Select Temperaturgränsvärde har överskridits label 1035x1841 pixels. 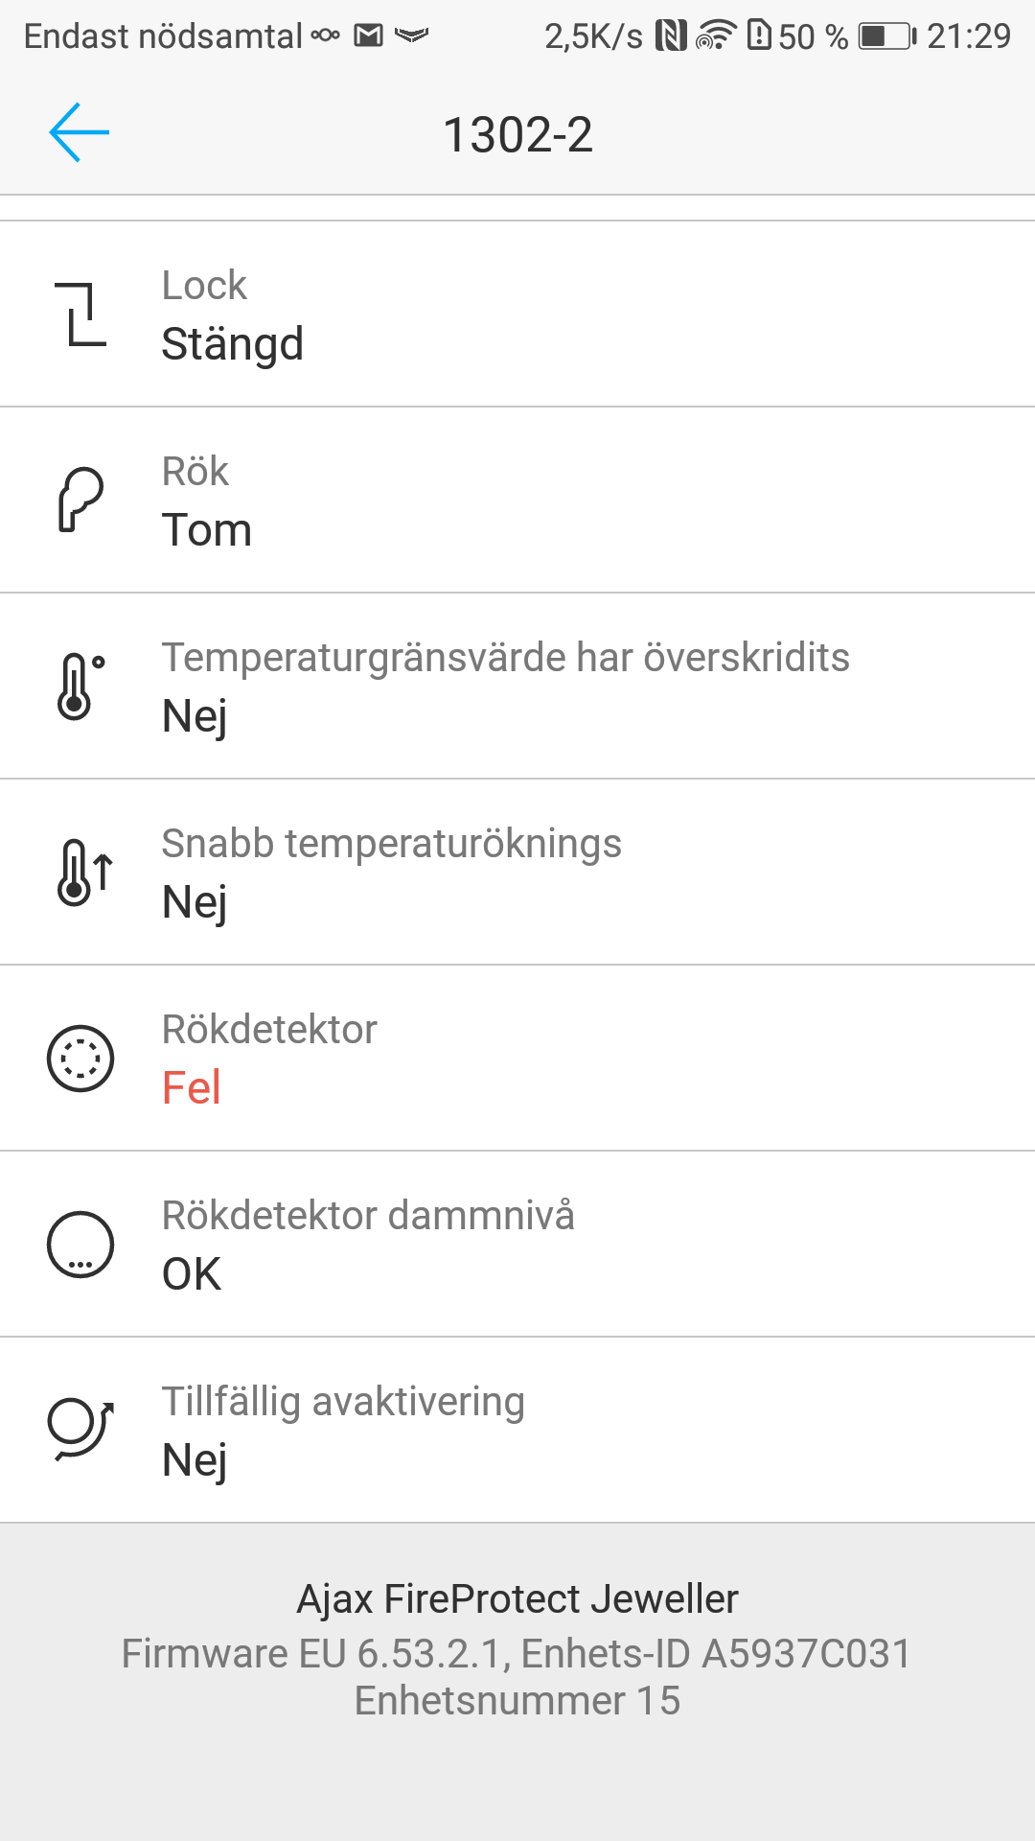(505, 658)
